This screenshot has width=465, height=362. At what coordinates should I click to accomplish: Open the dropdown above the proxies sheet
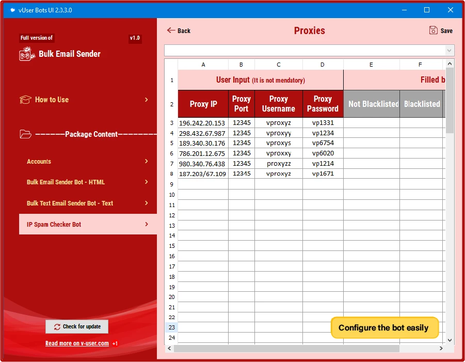(450, 51)
